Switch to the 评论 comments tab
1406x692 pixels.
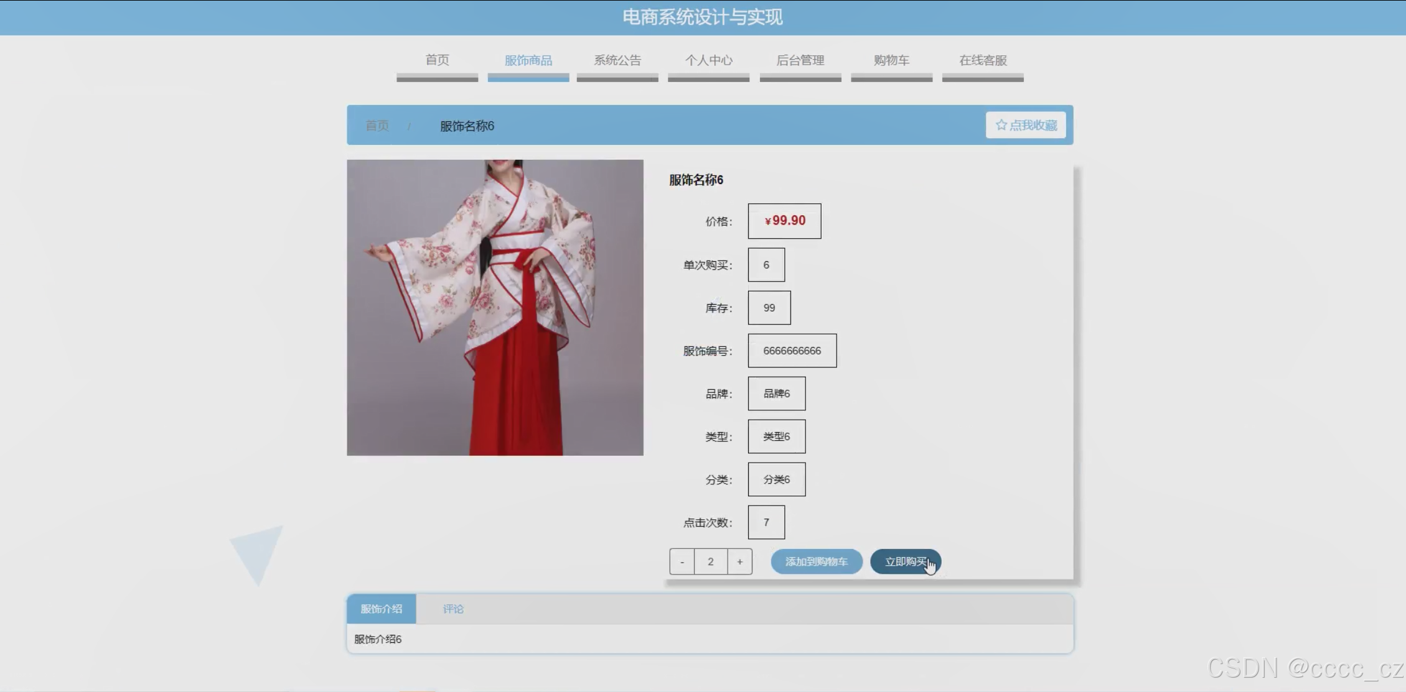tap(453, 609)
